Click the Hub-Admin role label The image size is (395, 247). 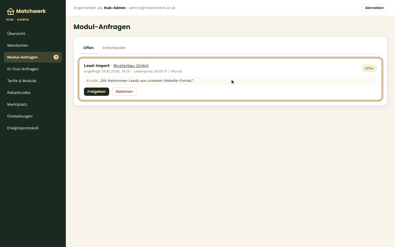115,8
